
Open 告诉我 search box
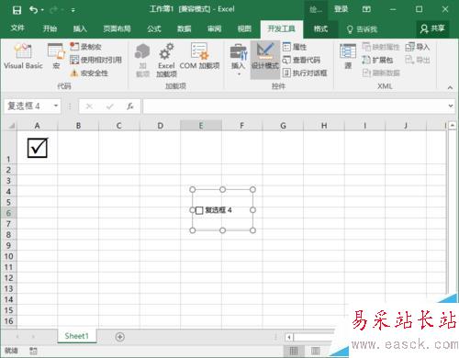tap(362, 29)
